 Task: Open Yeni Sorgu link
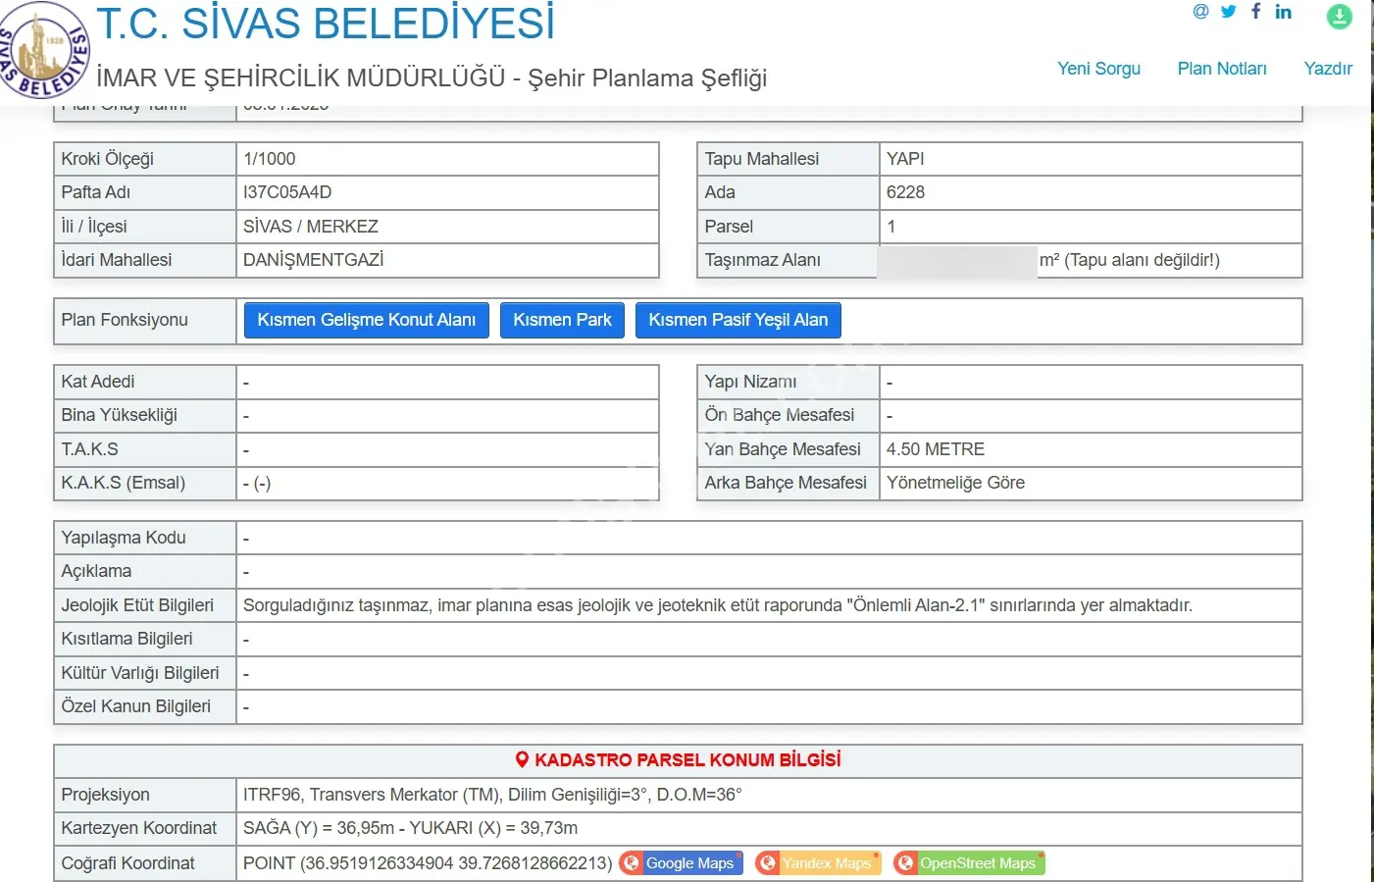click(x=1098, y=69)
